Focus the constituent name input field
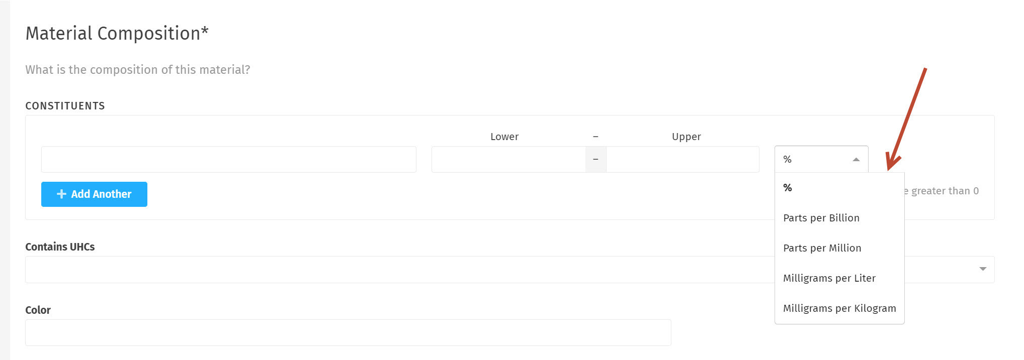This screenshot has height=360, width=1024. click(228, 159)
